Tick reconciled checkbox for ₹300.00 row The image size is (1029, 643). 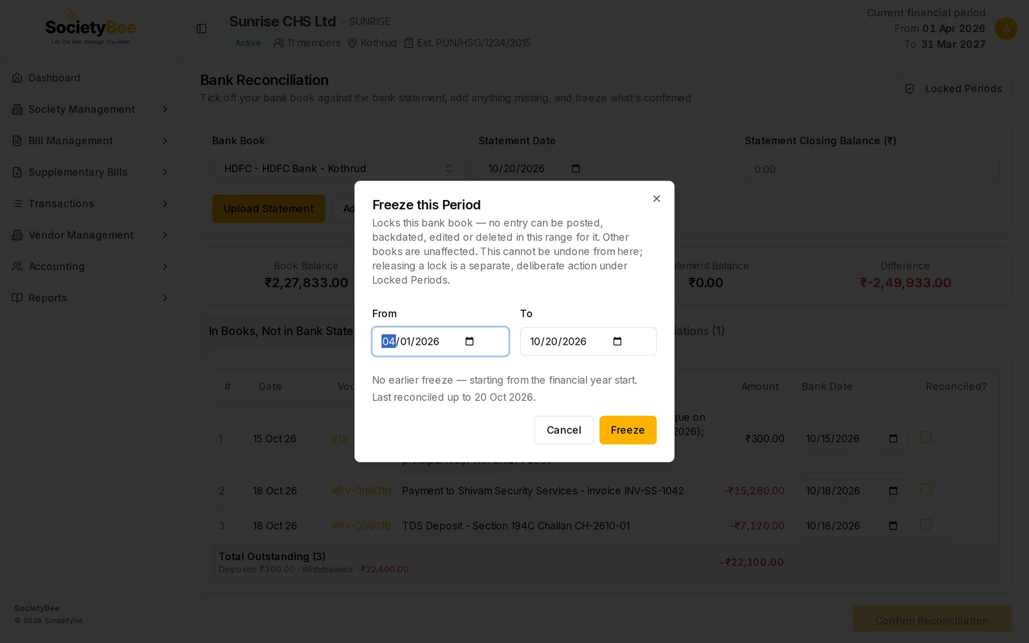pos(926,437)
